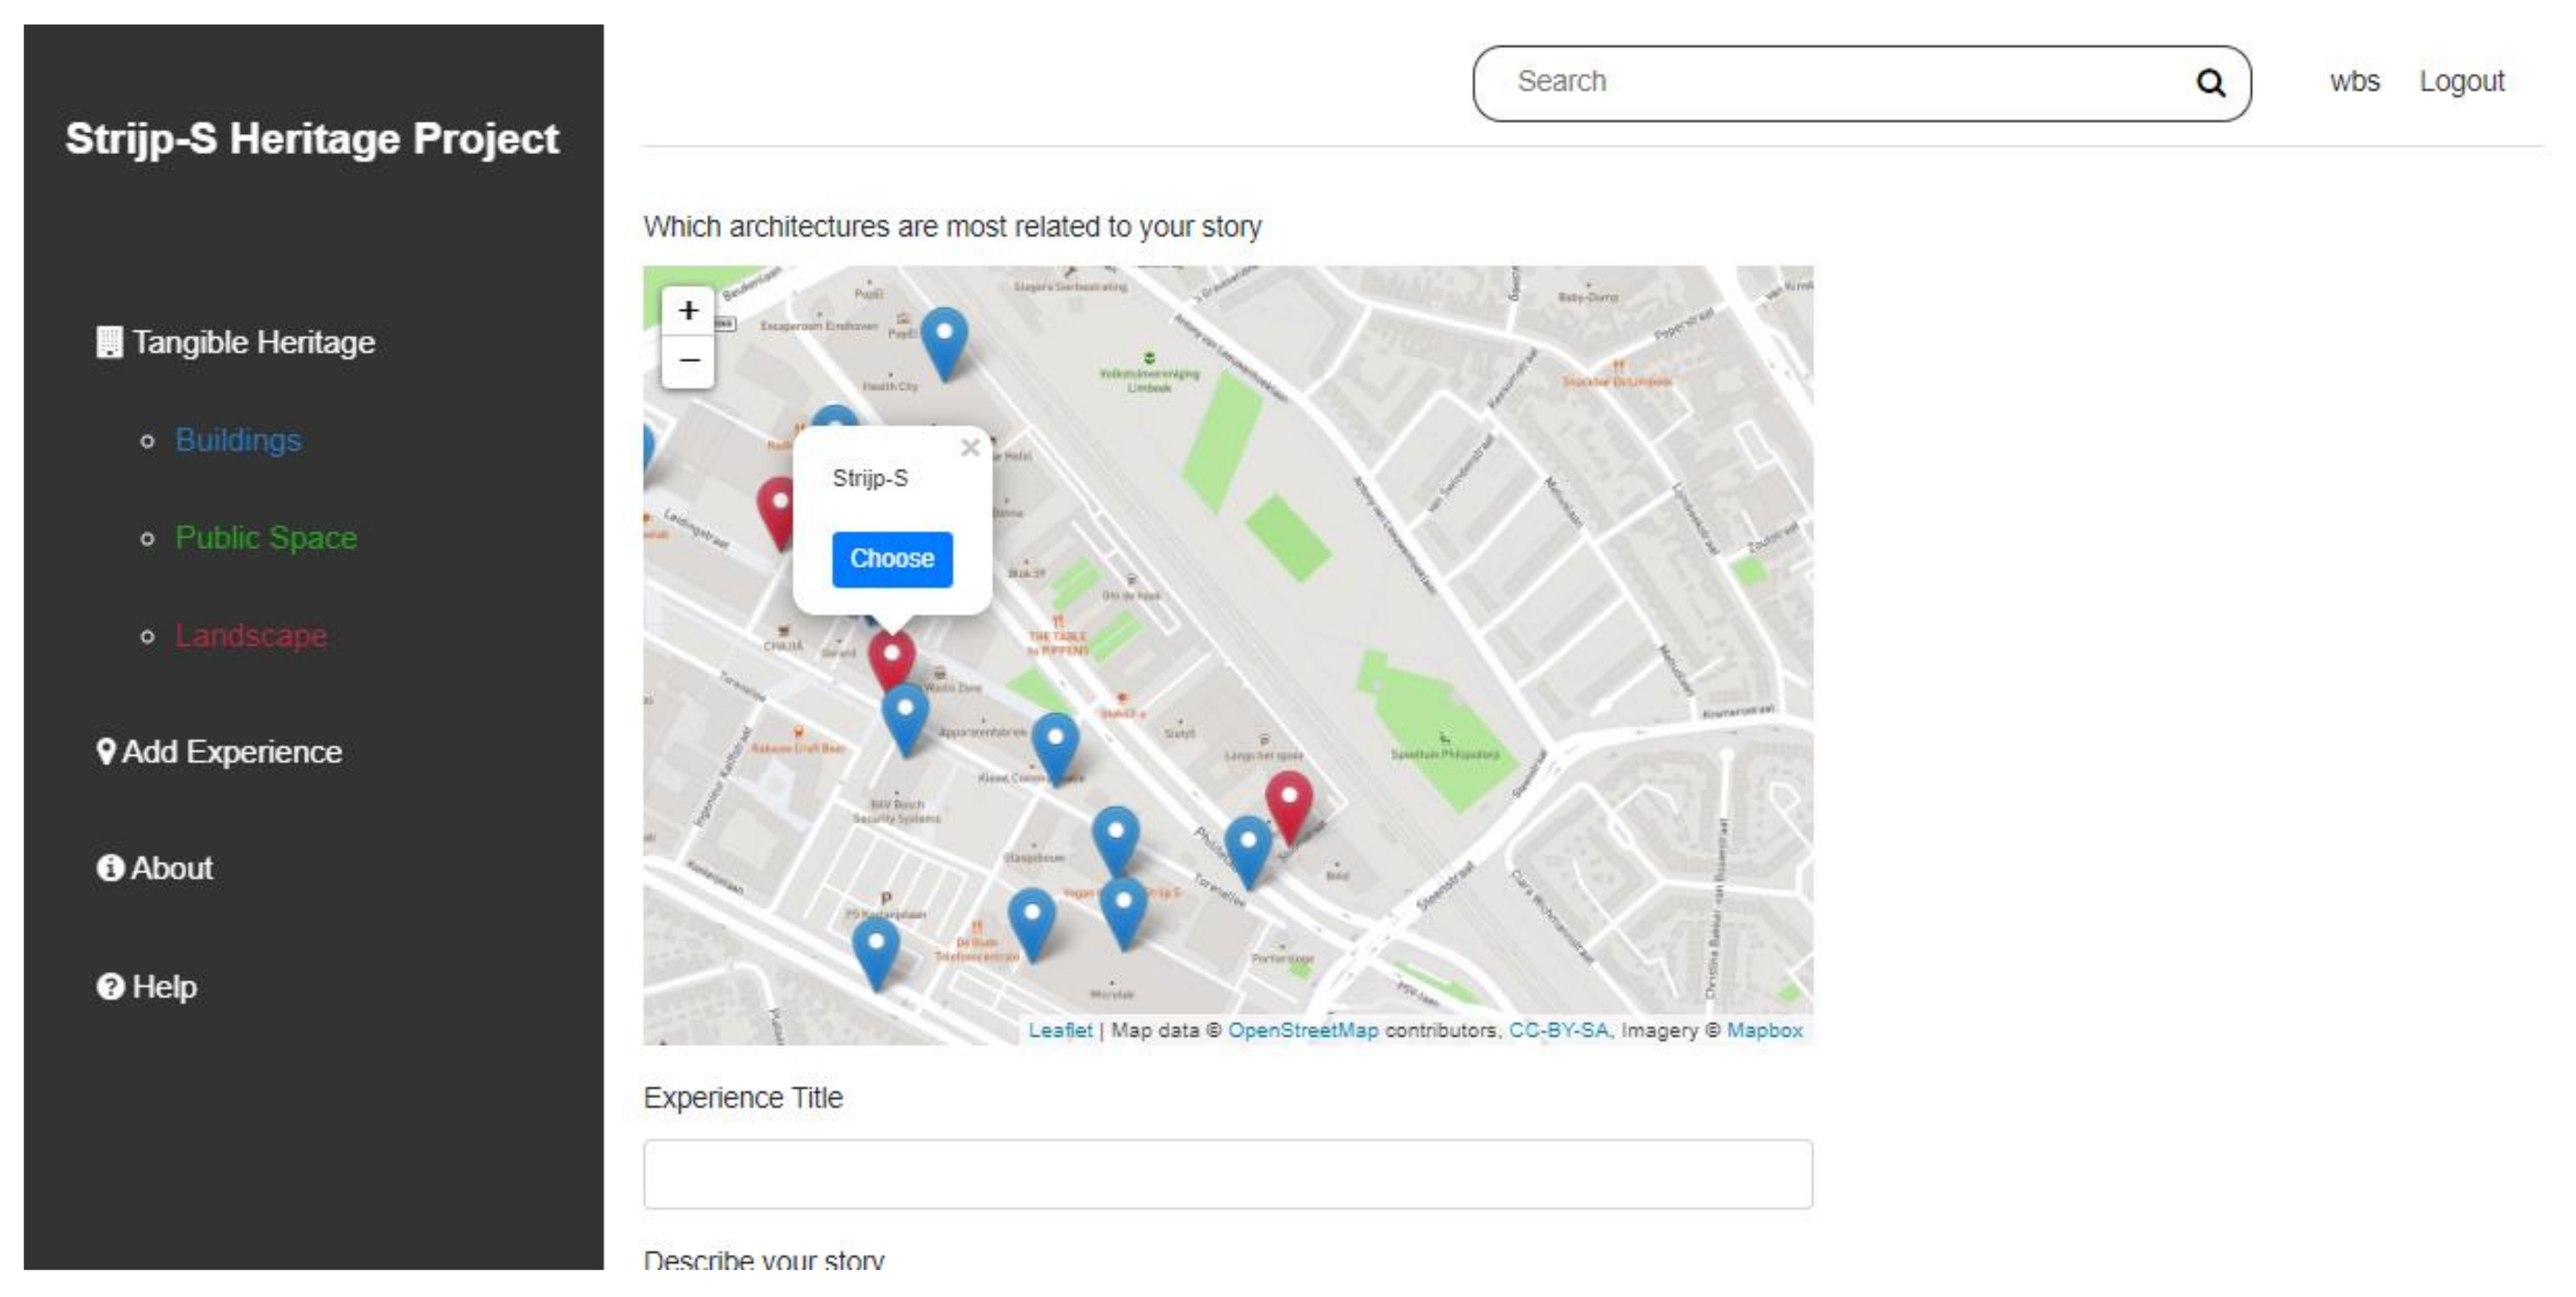Viewport: 2576px width, 1297px height.
Task: Open the Public Space sidebar link
Action: coord(266,538)
